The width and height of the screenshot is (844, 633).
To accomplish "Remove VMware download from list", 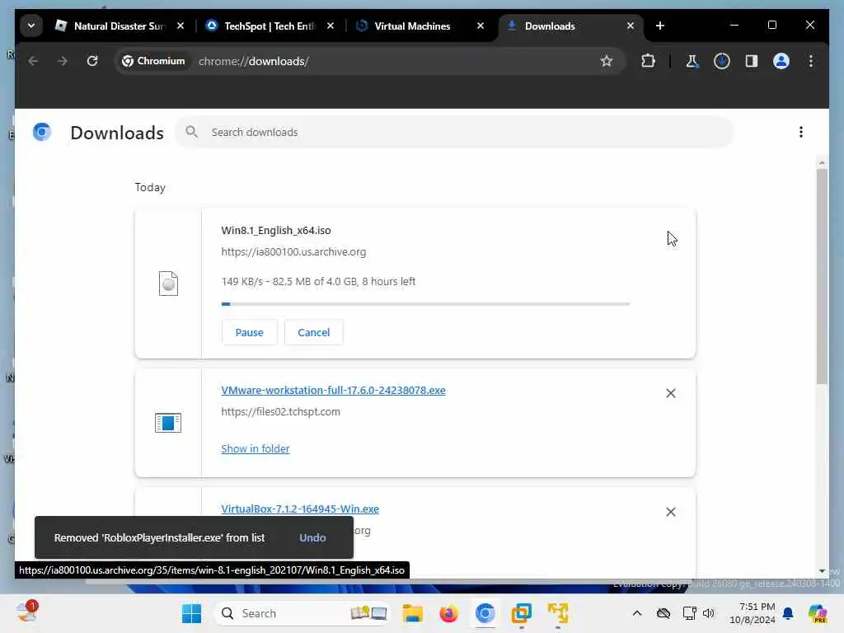I will (x=671, y=393).
